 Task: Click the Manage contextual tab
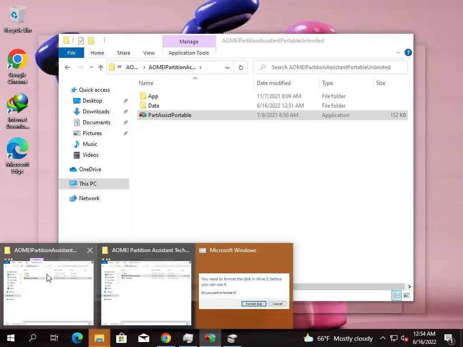[189, 42]
